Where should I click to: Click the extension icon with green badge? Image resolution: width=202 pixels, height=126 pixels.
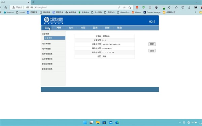click(163, 8)
